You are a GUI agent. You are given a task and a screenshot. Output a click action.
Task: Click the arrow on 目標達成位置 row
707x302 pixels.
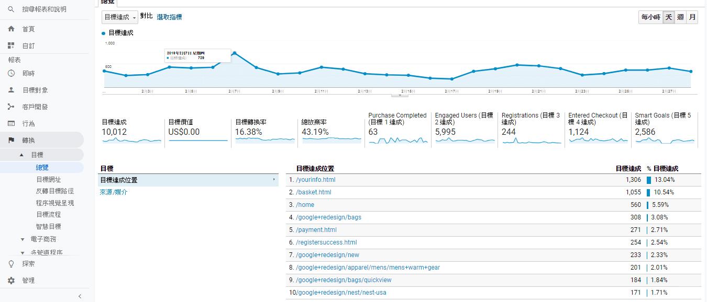[x=274, y=180]
